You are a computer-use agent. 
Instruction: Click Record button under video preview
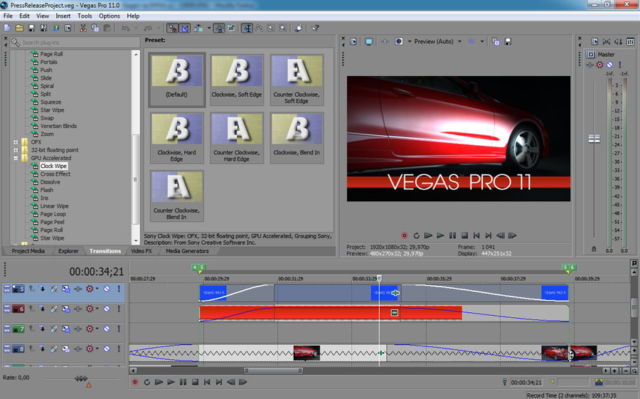point(404,235)
